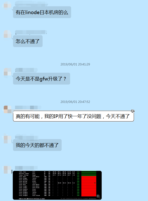Select the 怎么不通了 message bubble
Image resolution: width=148 pixels, height=201 pixels.
click(x=28, y=41)
